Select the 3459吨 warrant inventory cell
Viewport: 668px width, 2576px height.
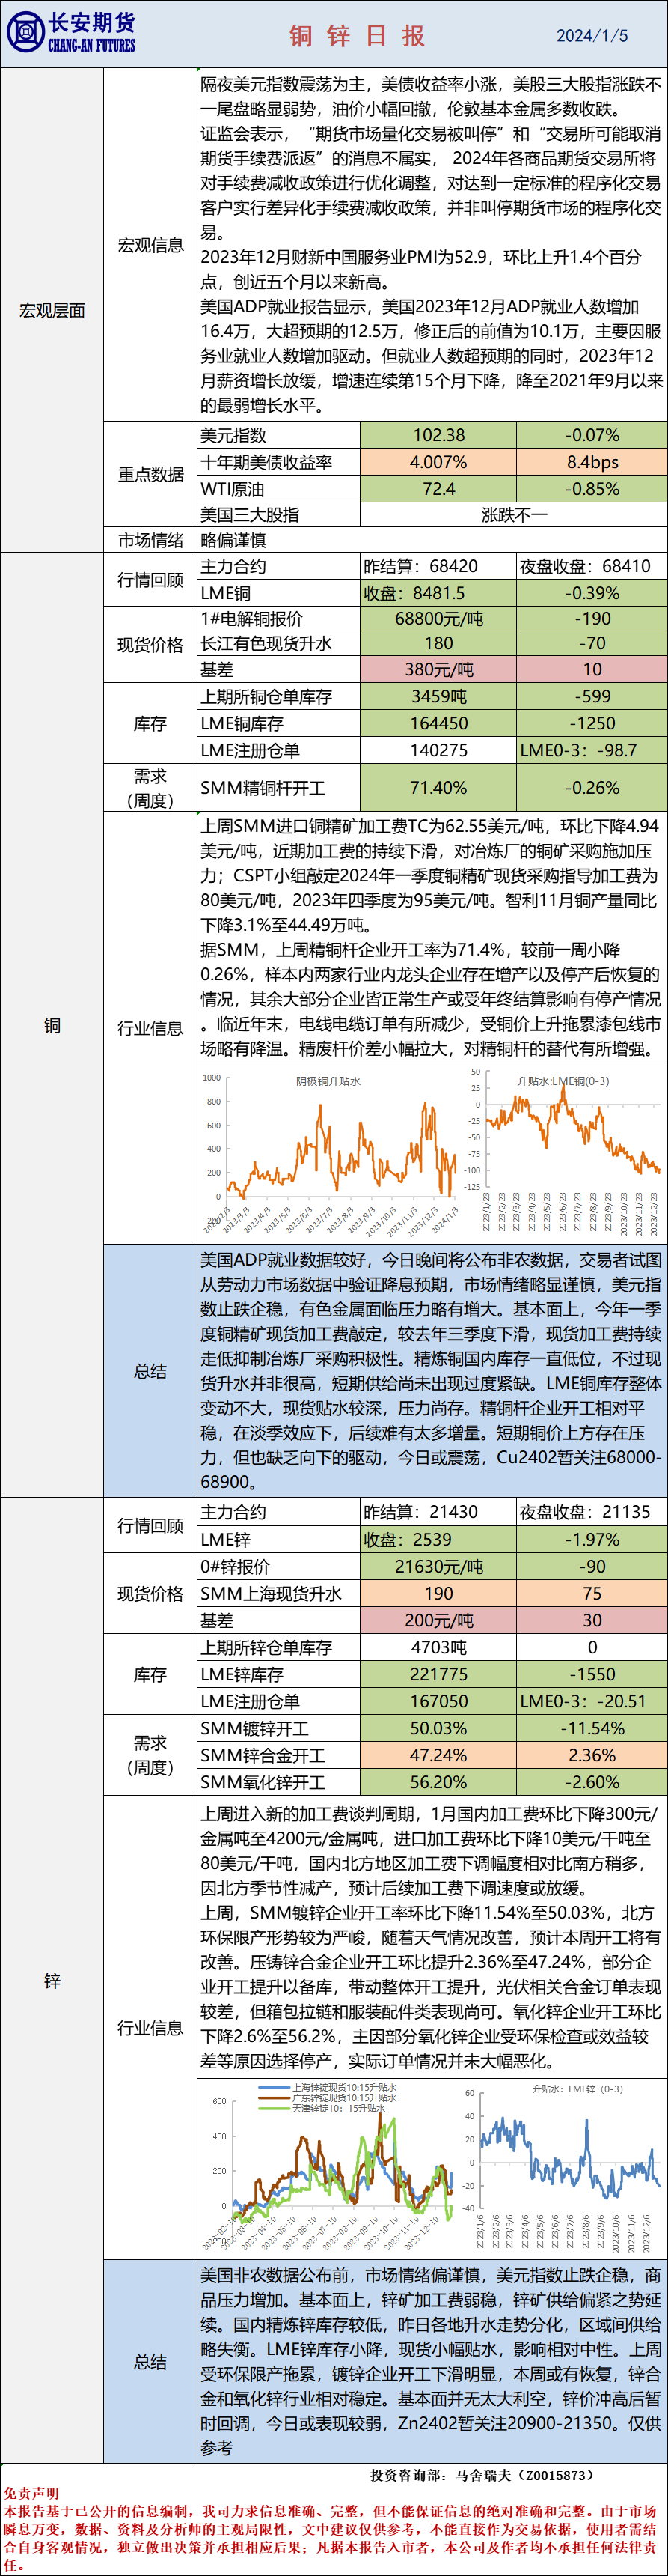pyautogui.click(x=438, y=696)
